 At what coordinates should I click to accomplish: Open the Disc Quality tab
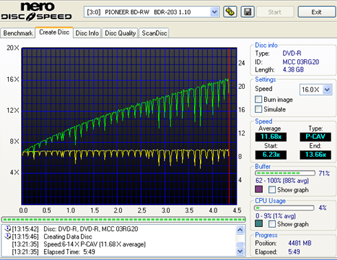tap(120, 33)
